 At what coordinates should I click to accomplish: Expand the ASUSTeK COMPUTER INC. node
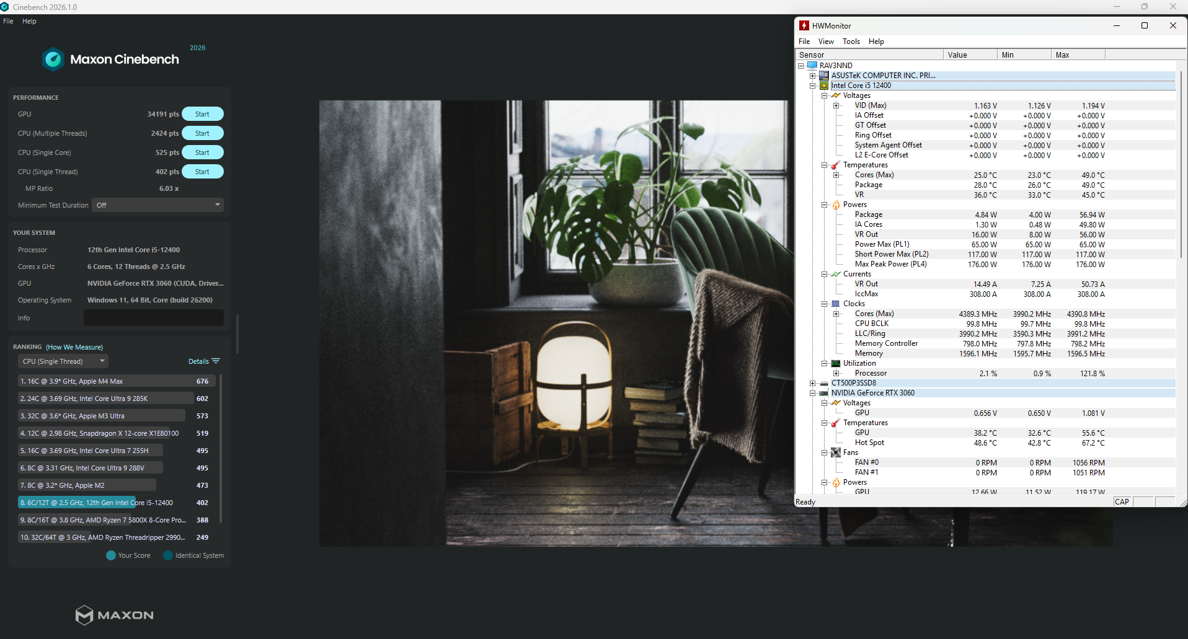point(812,76)
